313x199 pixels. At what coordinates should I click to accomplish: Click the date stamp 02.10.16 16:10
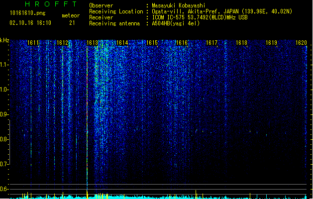point(30,23)
